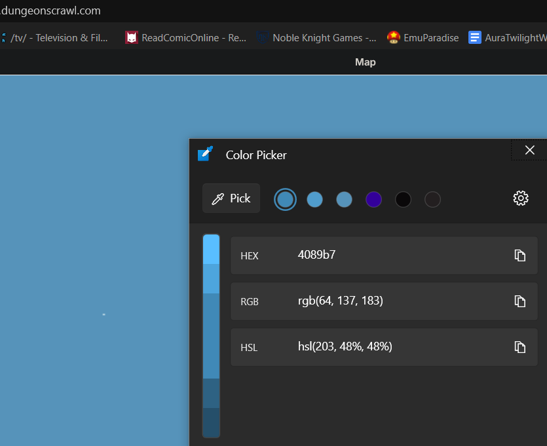Choose the middle current shade in bar
Viewport: 547px width, 446px height.
click(211, 336)
